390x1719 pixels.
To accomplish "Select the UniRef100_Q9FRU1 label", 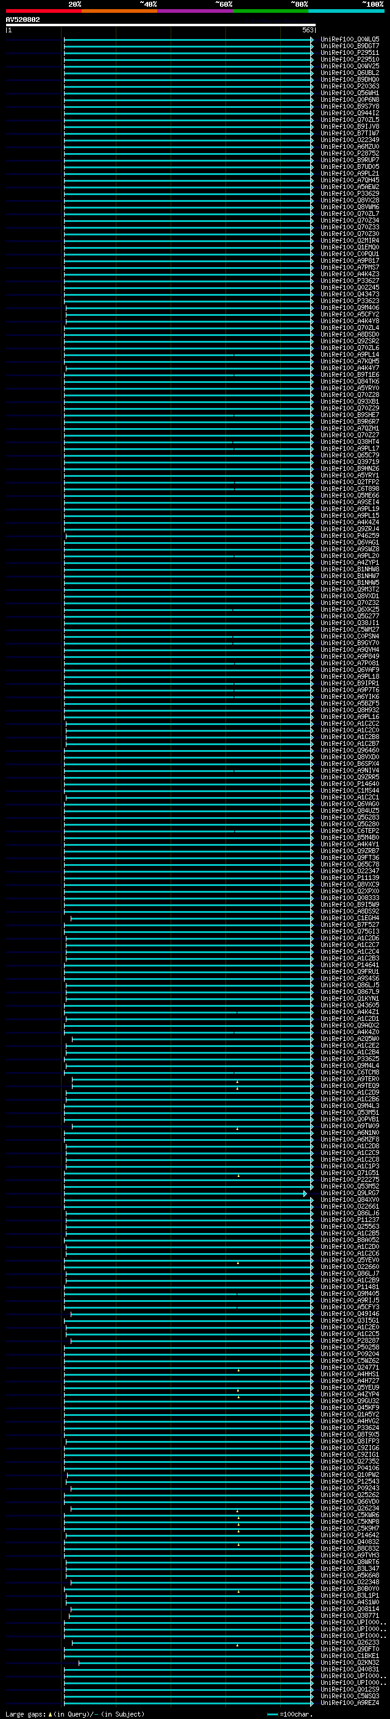I will tap(350, 971).
